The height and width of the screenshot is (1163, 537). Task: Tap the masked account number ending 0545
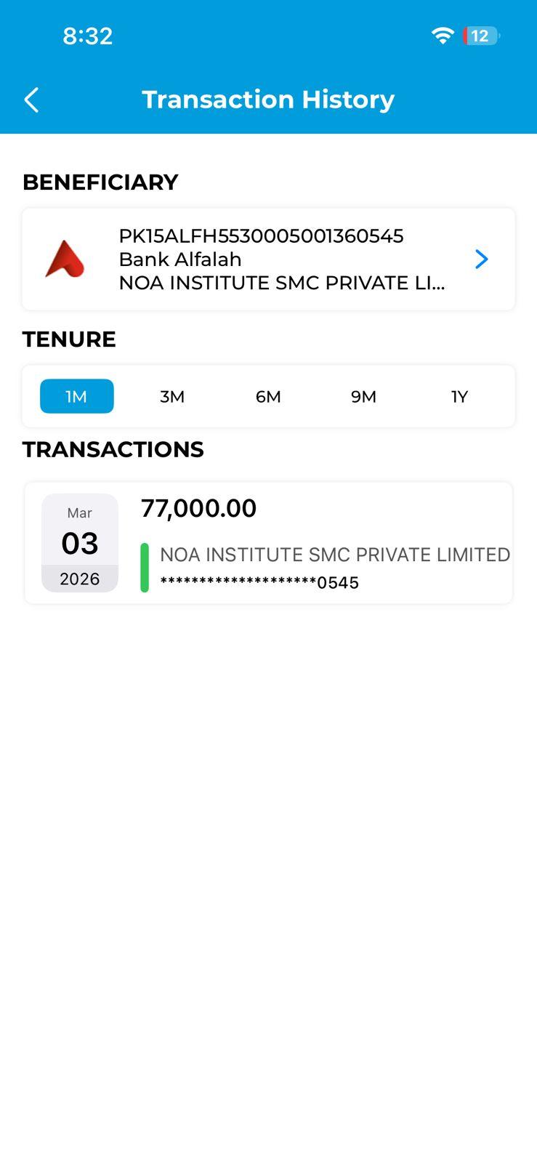259,582
